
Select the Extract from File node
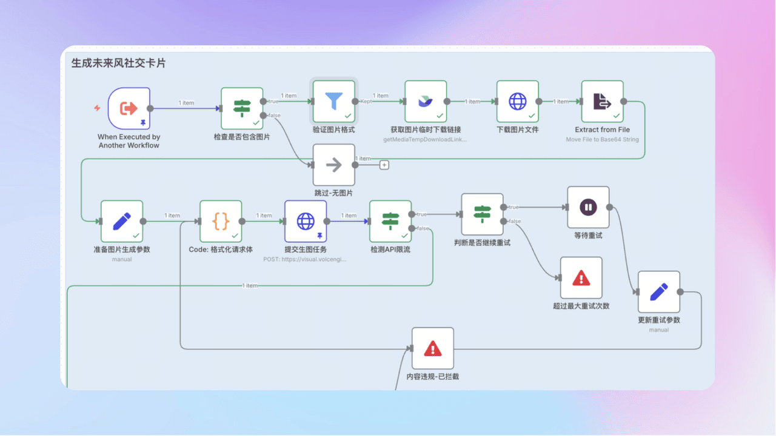coord(602,102)
